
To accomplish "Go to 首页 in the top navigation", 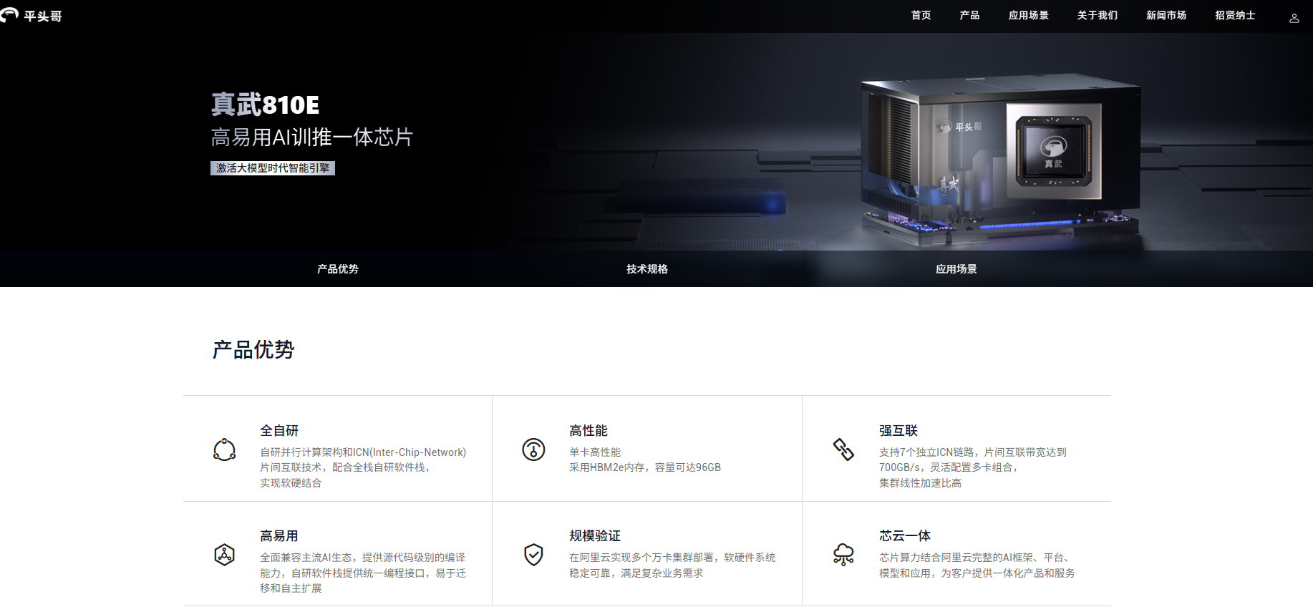I will coord(921,16).
